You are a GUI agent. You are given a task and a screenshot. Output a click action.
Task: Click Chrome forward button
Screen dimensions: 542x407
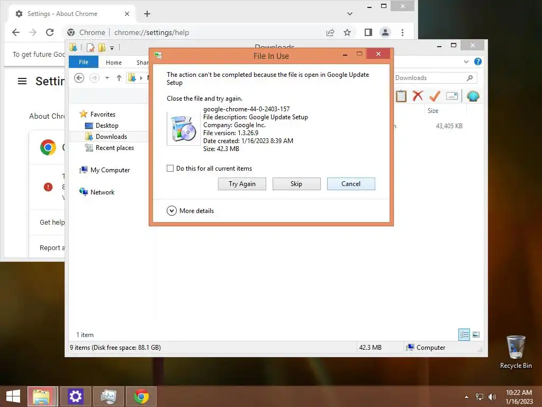tap(33, 32)
